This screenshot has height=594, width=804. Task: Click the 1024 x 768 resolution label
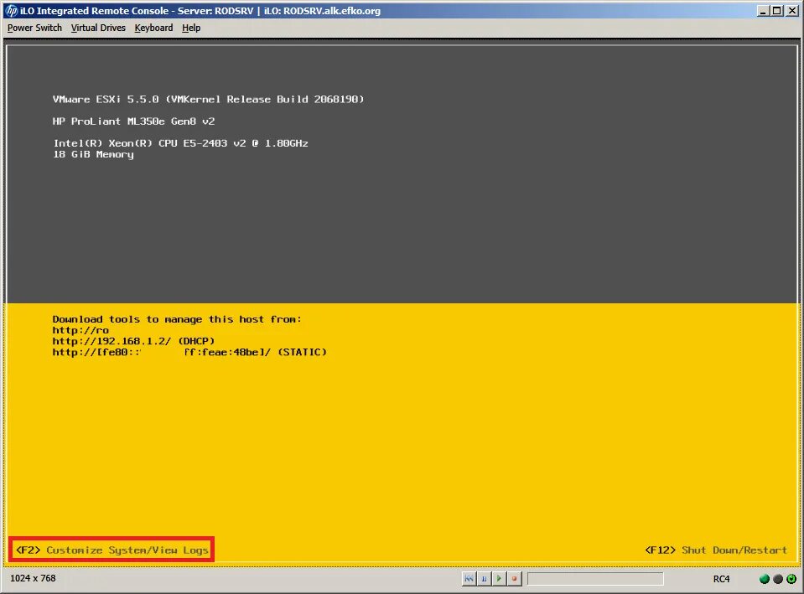[x=33, y=578]
